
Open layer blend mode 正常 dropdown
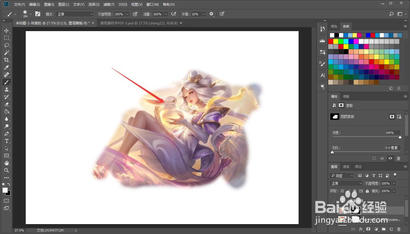point(346,183)
